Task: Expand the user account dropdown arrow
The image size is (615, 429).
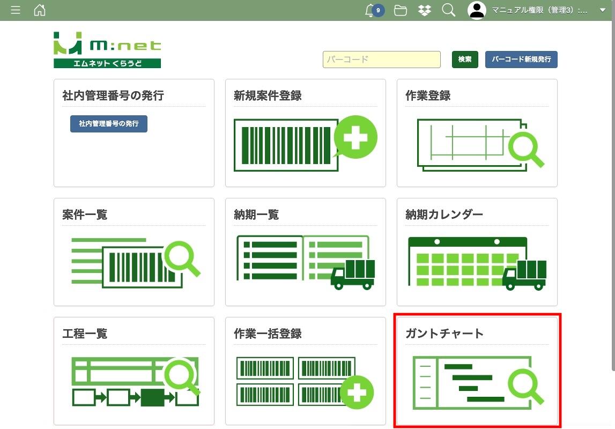Action: point(602,10)
